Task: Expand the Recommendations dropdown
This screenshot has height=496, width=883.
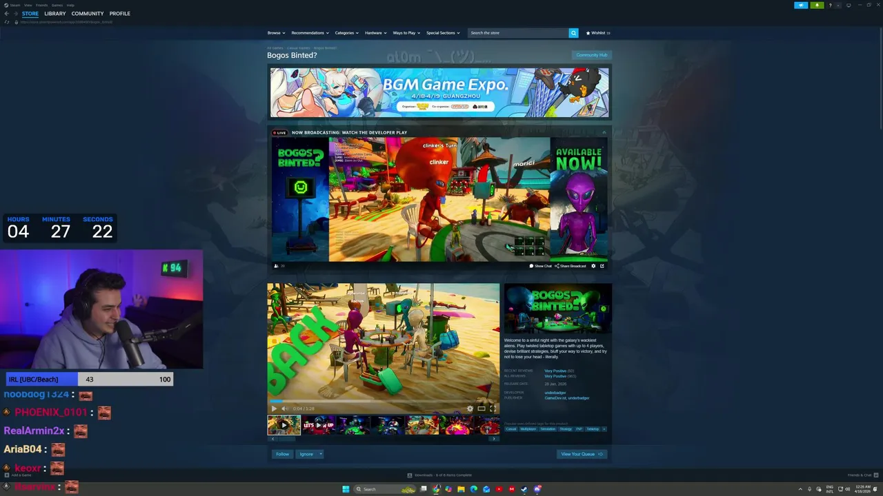Action: pyautogui.click(x=310, y=32)
